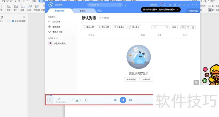Click the 播放全部 button
This screenshot has height=117, width=219.
pyautogui.click(x=88, y=27)
